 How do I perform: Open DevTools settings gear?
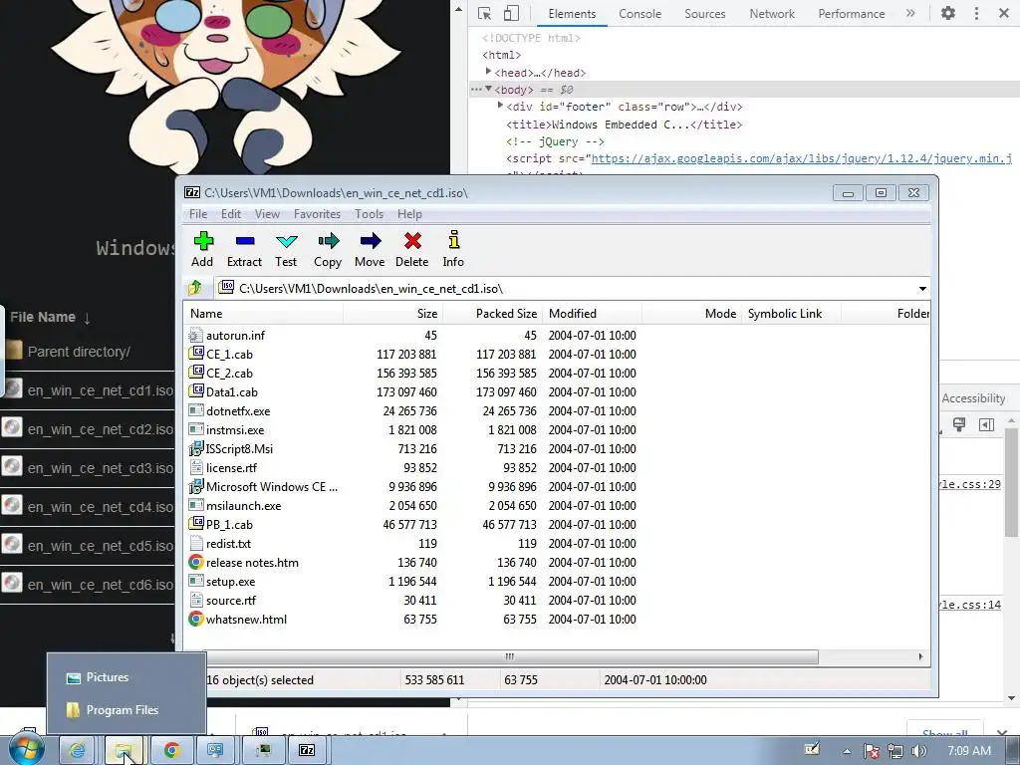[x=948, y=13]
